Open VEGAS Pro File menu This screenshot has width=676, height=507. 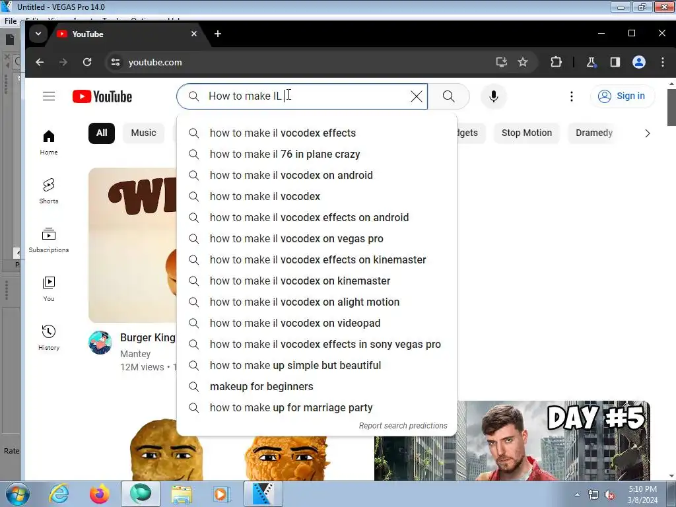pyautogui.click(x=11, y=20)
